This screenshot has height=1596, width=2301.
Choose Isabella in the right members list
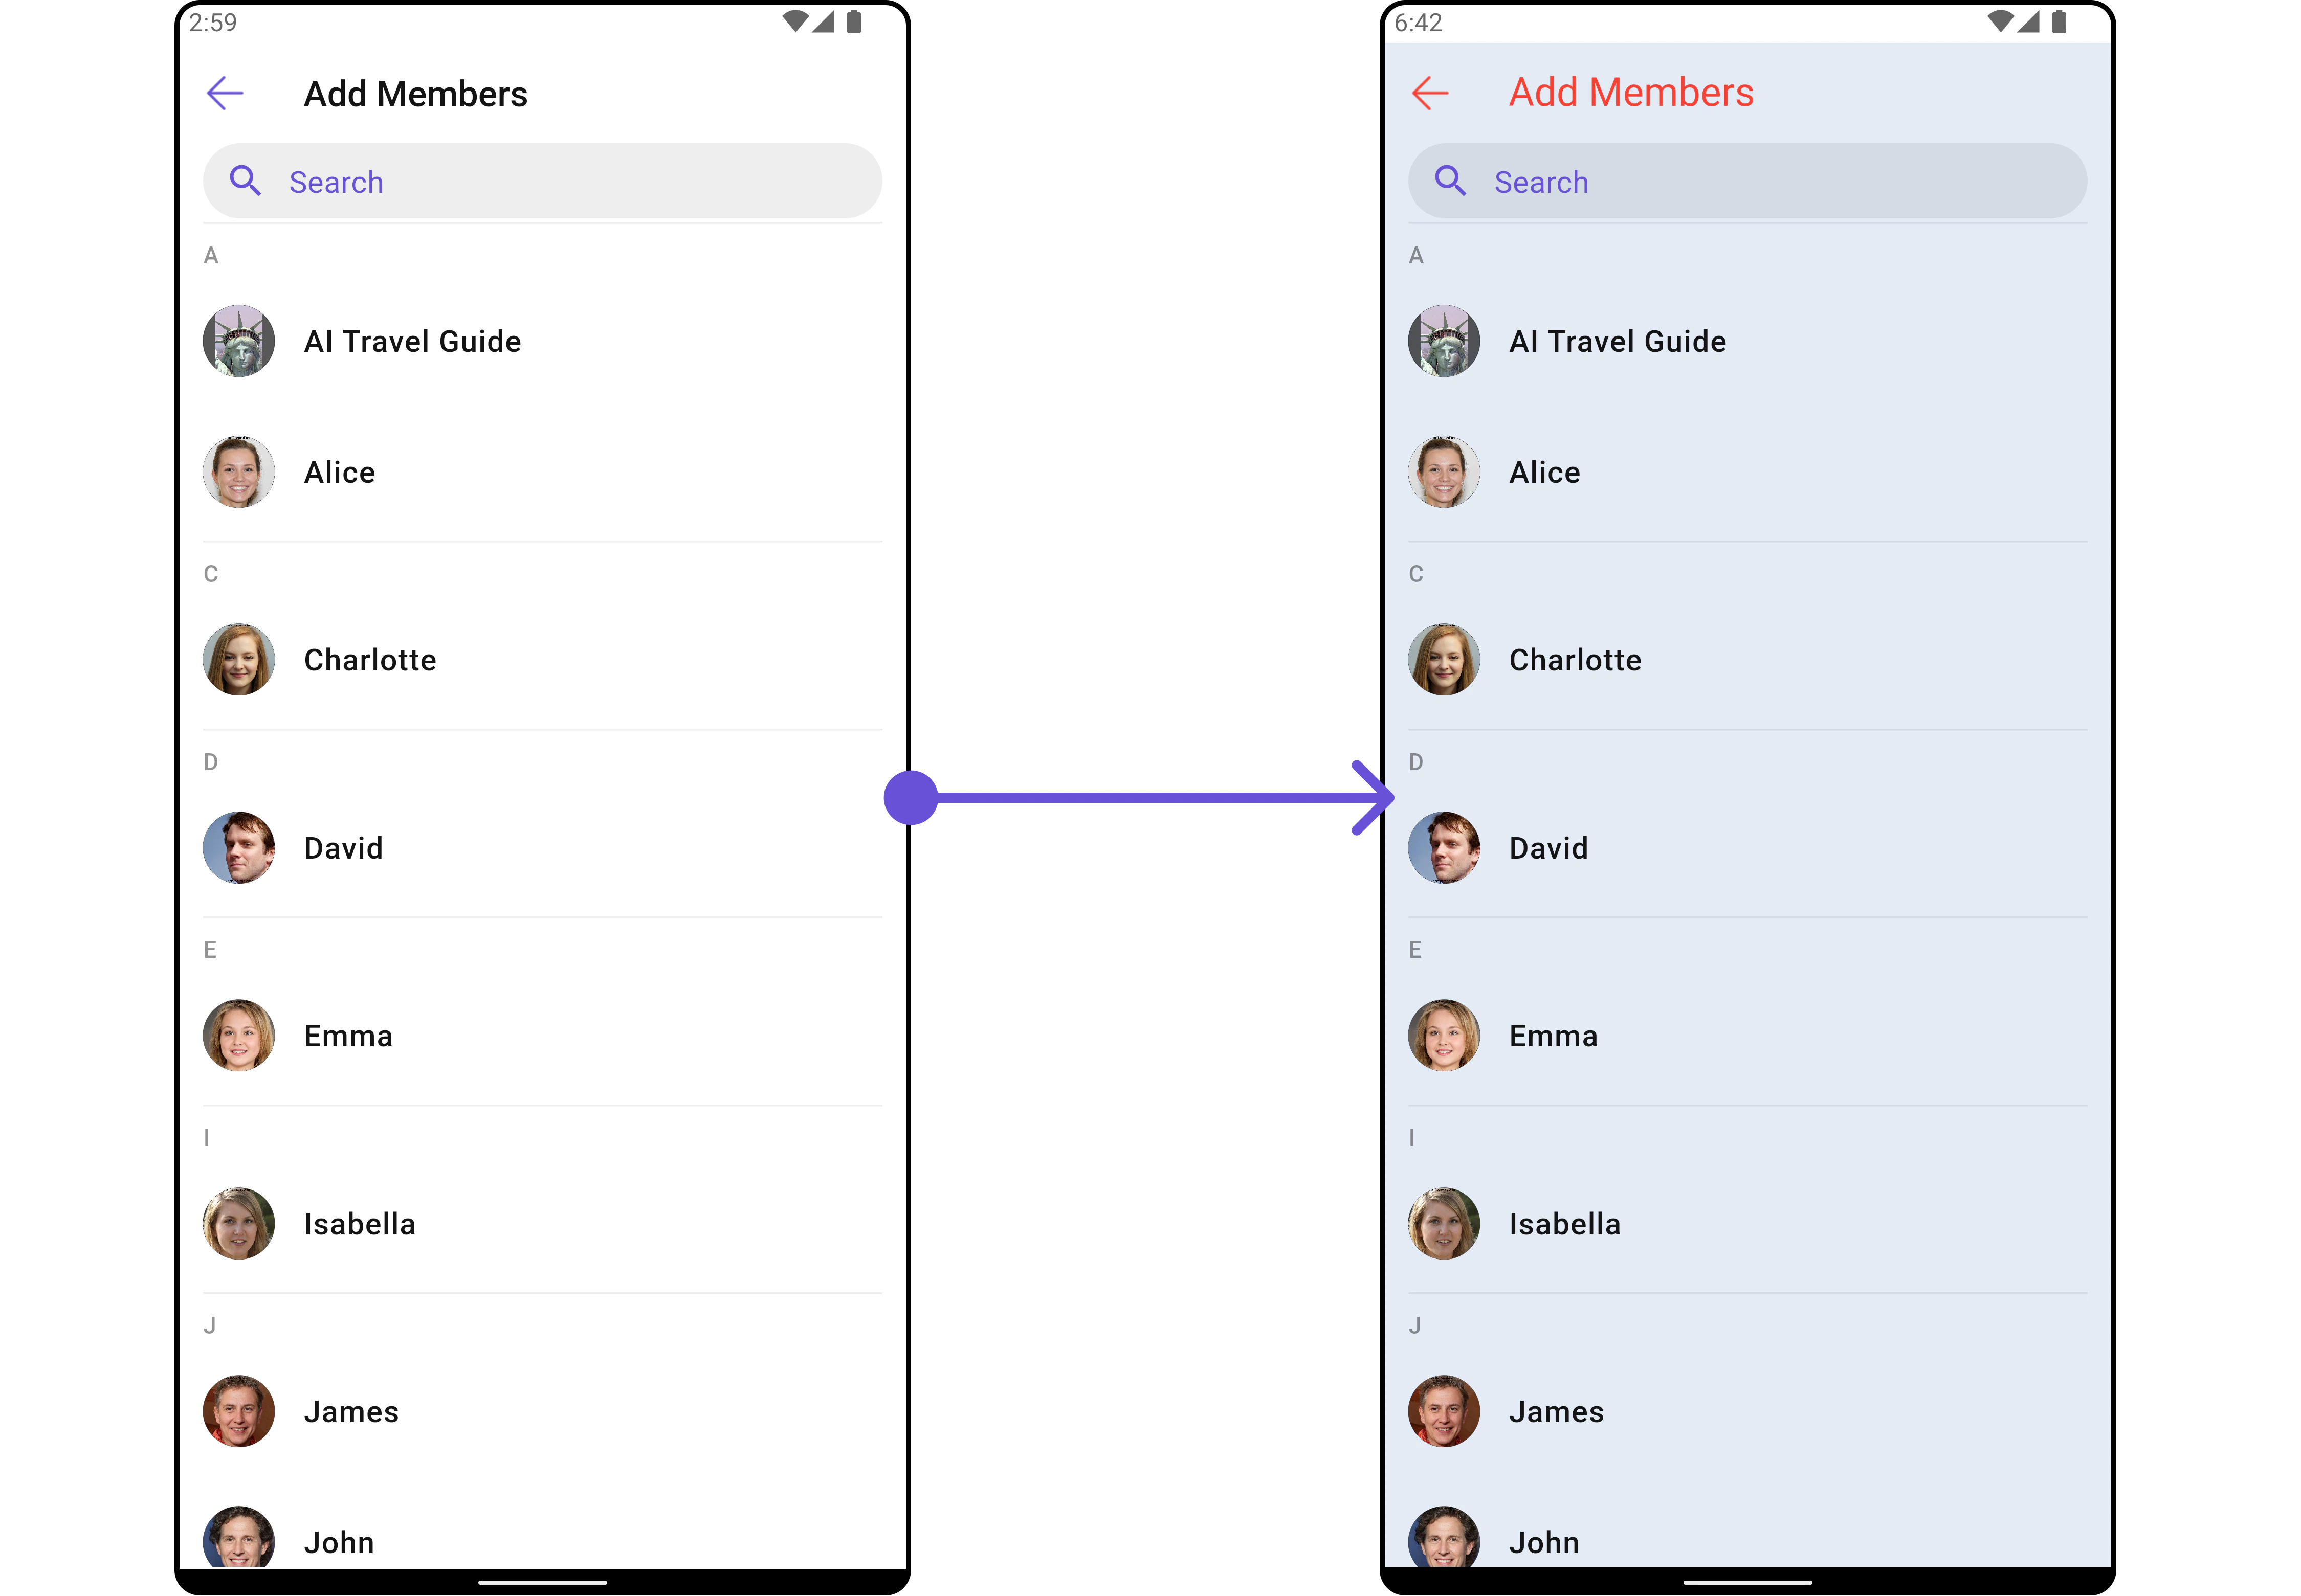click(1747, 1224)
